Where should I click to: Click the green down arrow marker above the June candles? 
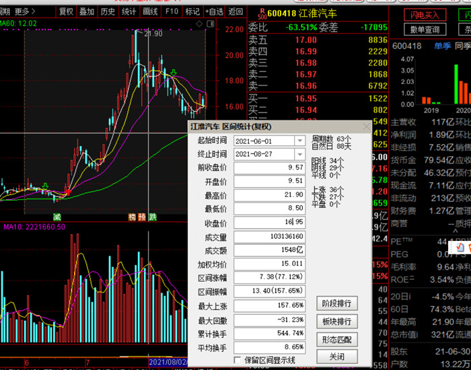[x=45, y=186]
